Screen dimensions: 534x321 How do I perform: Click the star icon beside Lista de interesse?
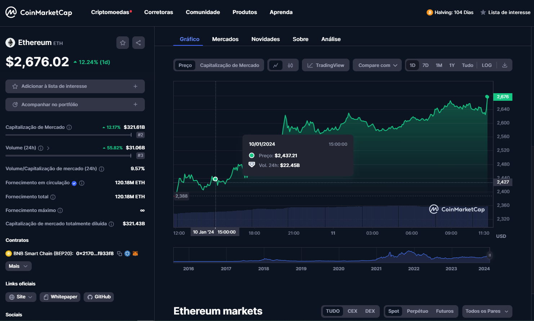click(483, 12)
